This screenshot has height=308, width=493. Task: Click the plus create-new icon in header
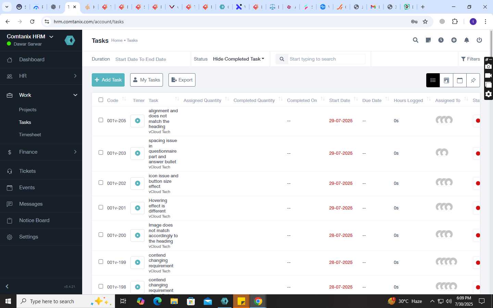[x=454, y=40]
